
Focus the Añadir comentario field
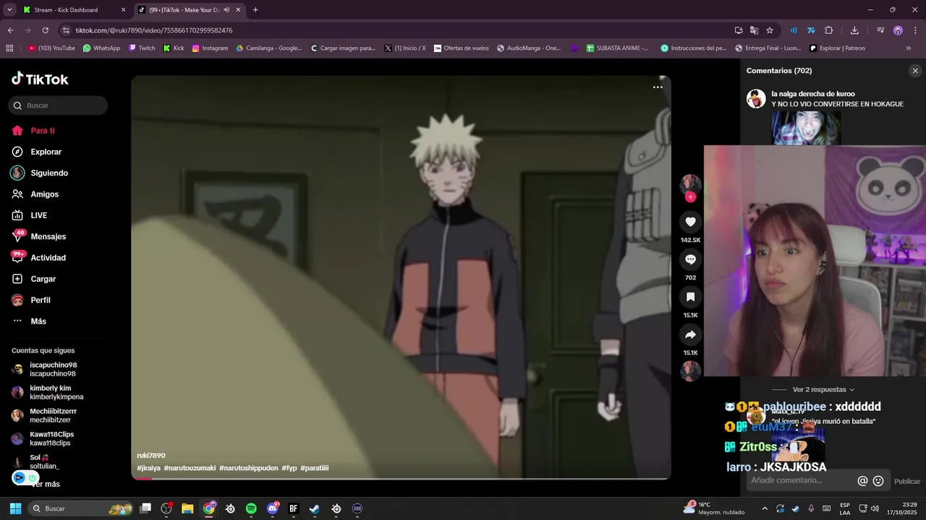800,481
